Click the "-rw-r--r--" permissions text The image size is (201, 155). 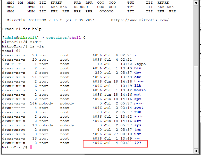[14, 64]
